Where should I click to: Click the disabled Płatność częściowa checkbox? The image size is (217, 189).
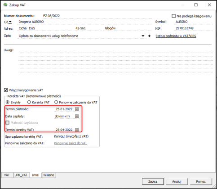pyautogui.click(x=7, y=122)
